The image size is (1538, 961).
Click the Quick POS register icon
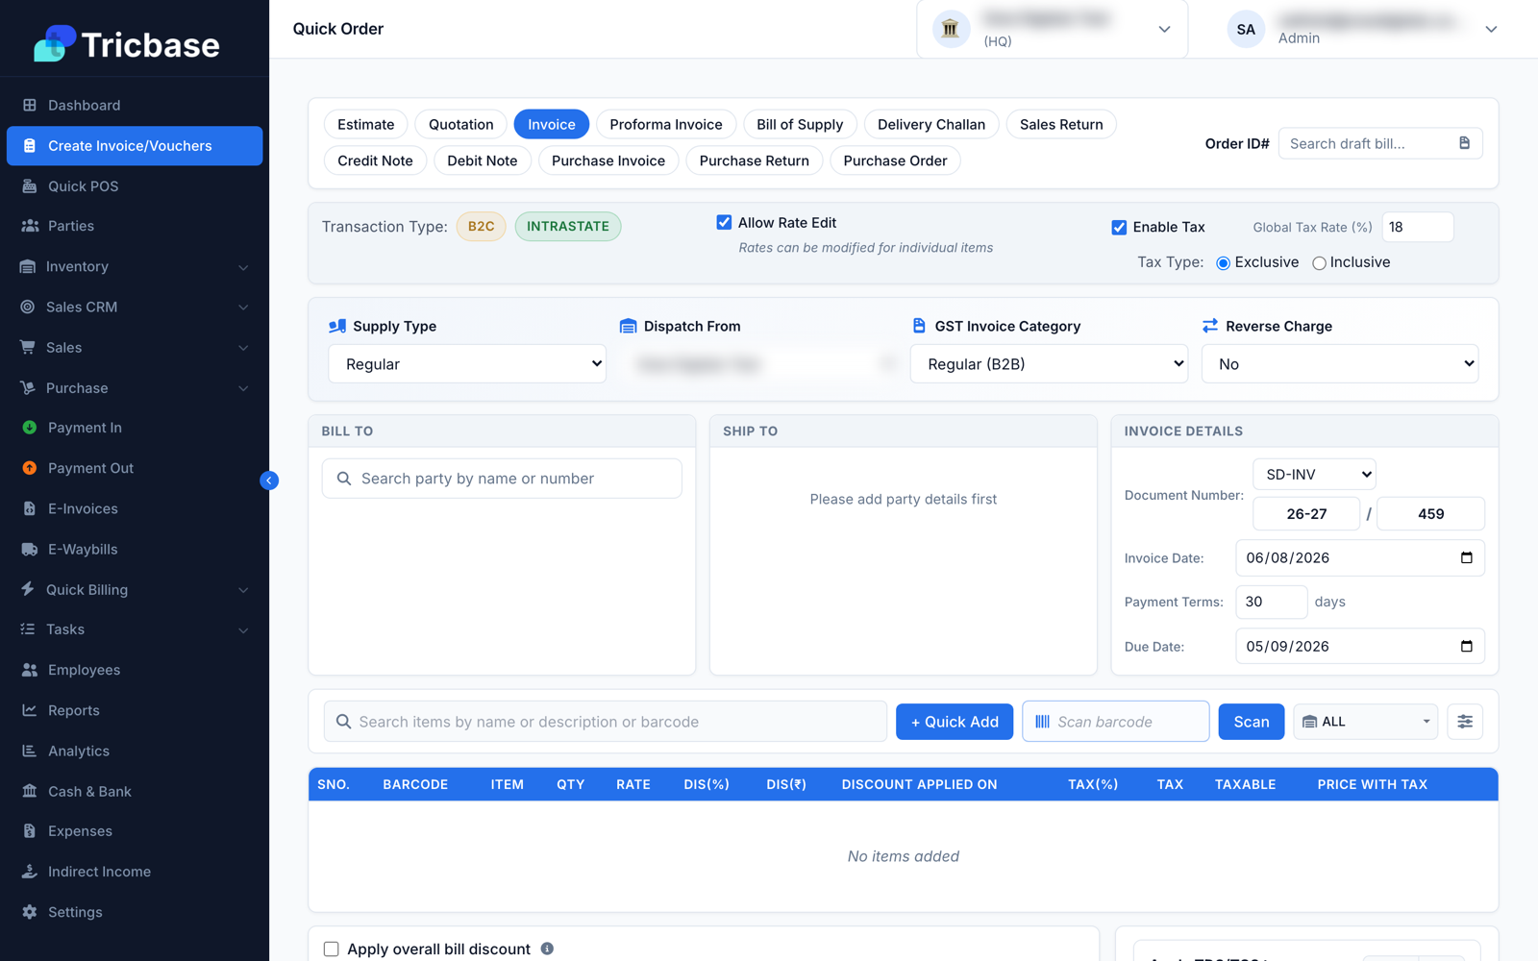30,186
